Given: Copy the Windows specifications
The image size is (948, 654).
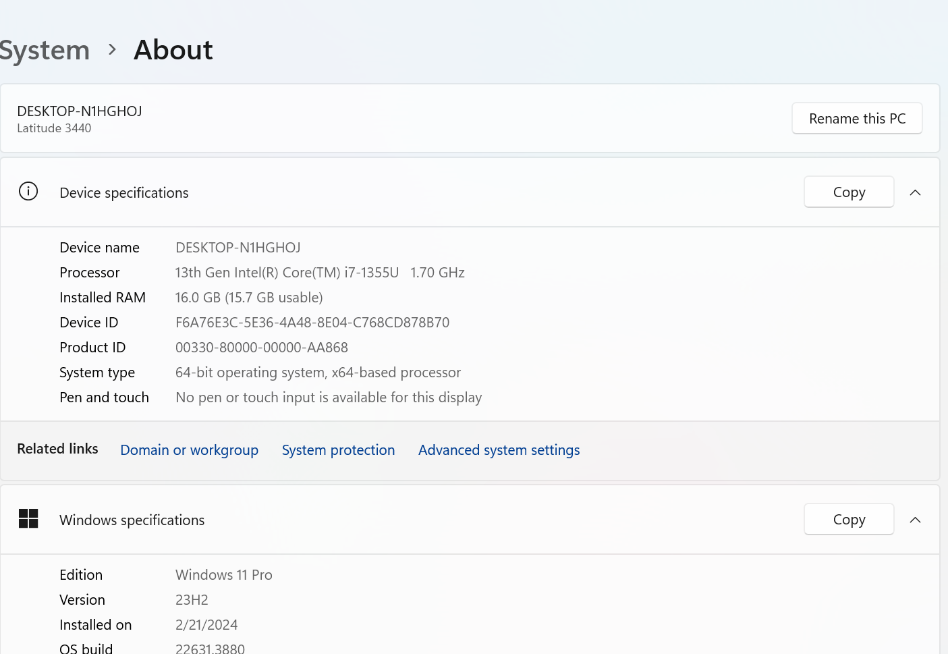Looking at the screenshot, I should [x=848, y=520].
